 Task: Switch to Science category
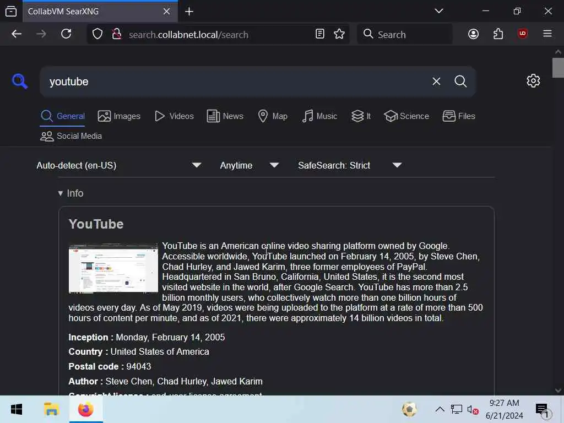406,116
